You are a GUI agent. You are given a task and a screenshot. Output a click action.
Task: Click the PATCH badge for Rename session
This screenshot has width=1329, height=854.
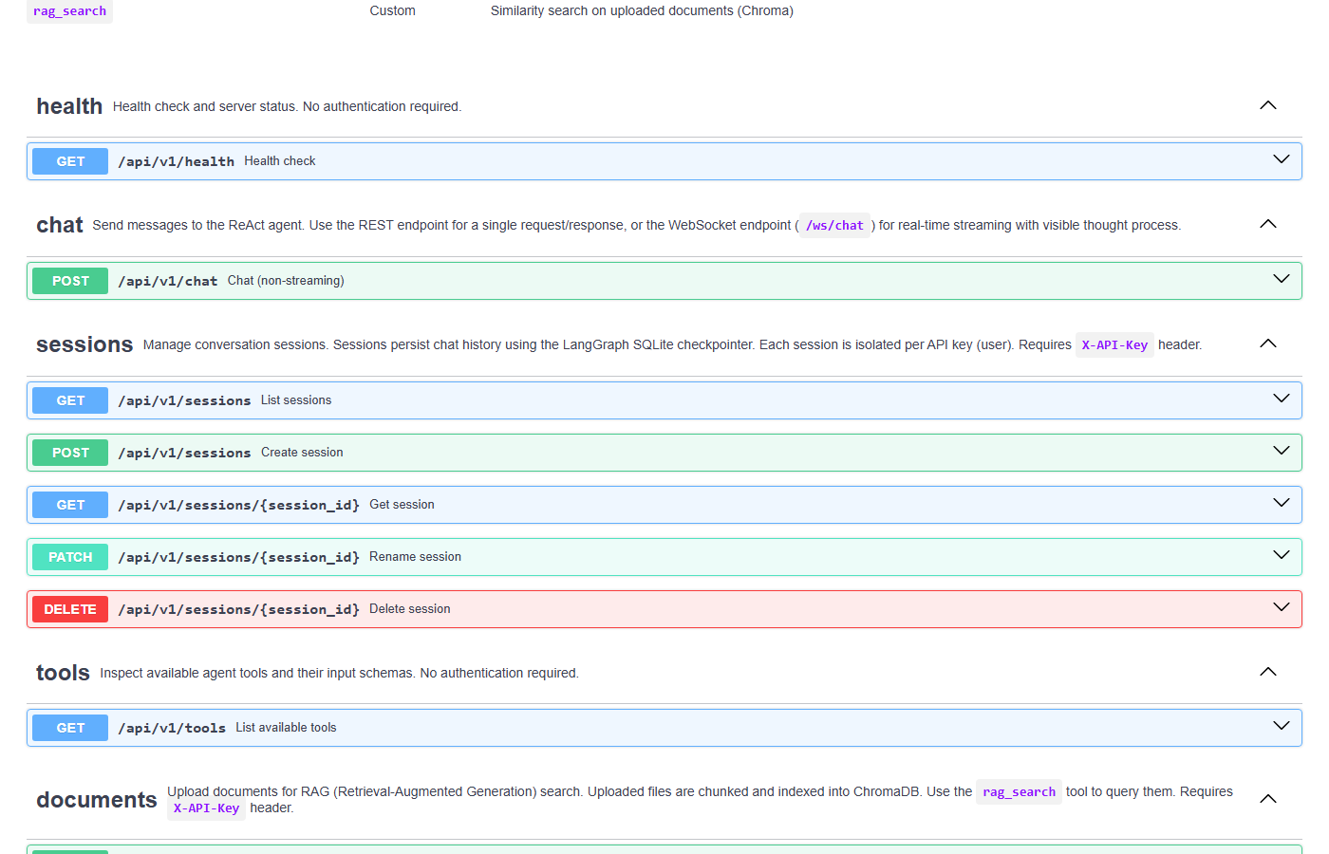click(70, 557)
